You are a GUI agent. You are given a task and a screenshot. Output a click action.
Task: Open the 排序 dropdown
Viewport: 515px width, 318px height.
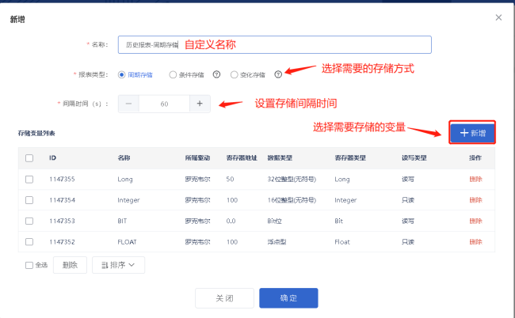click(118, 265)
